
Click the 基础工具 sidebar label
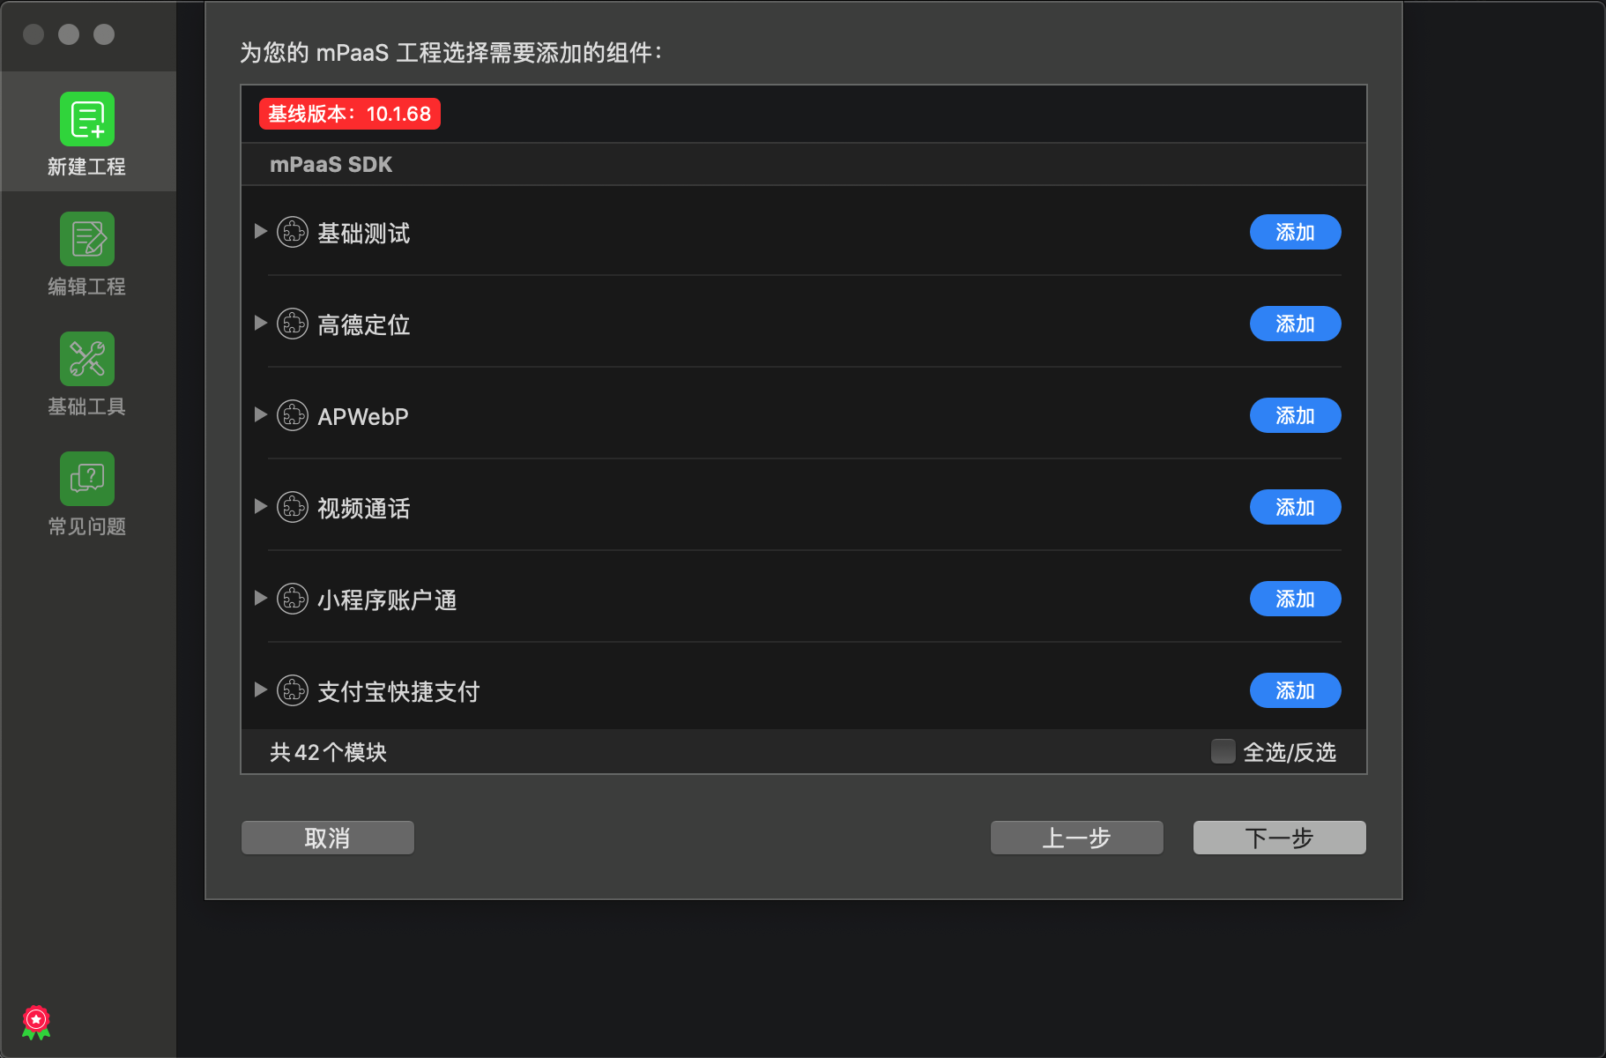point(87,406)
